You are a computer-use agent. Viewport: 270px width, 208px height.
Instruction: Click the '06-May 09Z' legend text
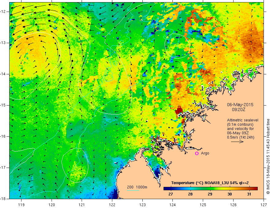pyautogui.click(x=238, y=133)
